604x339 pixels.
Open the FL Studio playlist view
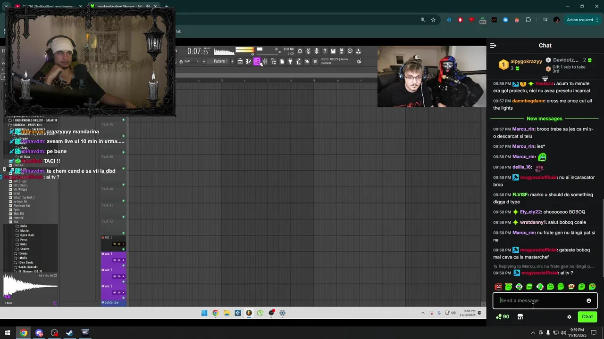click(240, 61)
